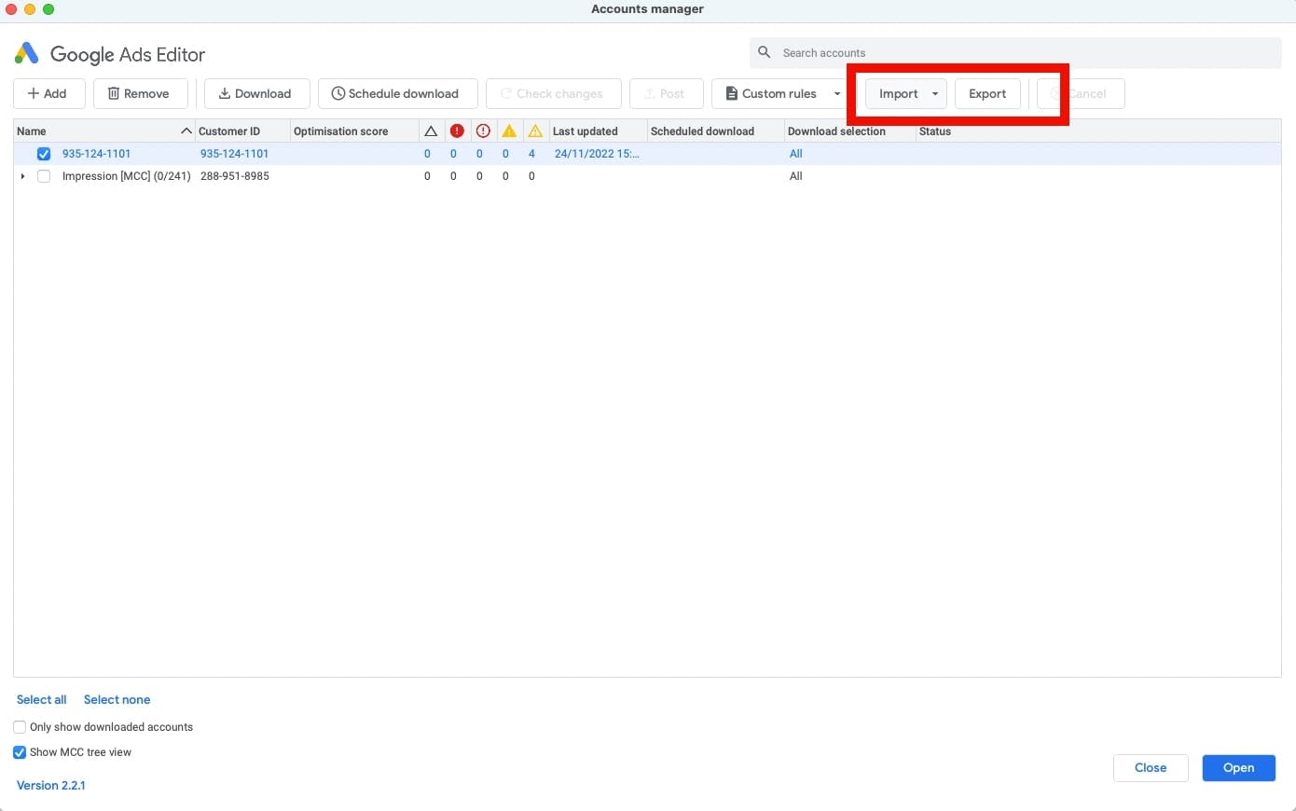Viewport: 1296px width, 811px height.
Task: Click the Schedule download clock icon
Action: pos(338,93)
